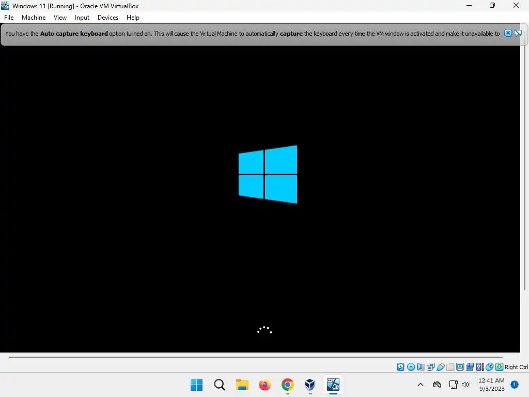
Task: Expand the hidden system tray icons
Action: (x=421, y=385)
